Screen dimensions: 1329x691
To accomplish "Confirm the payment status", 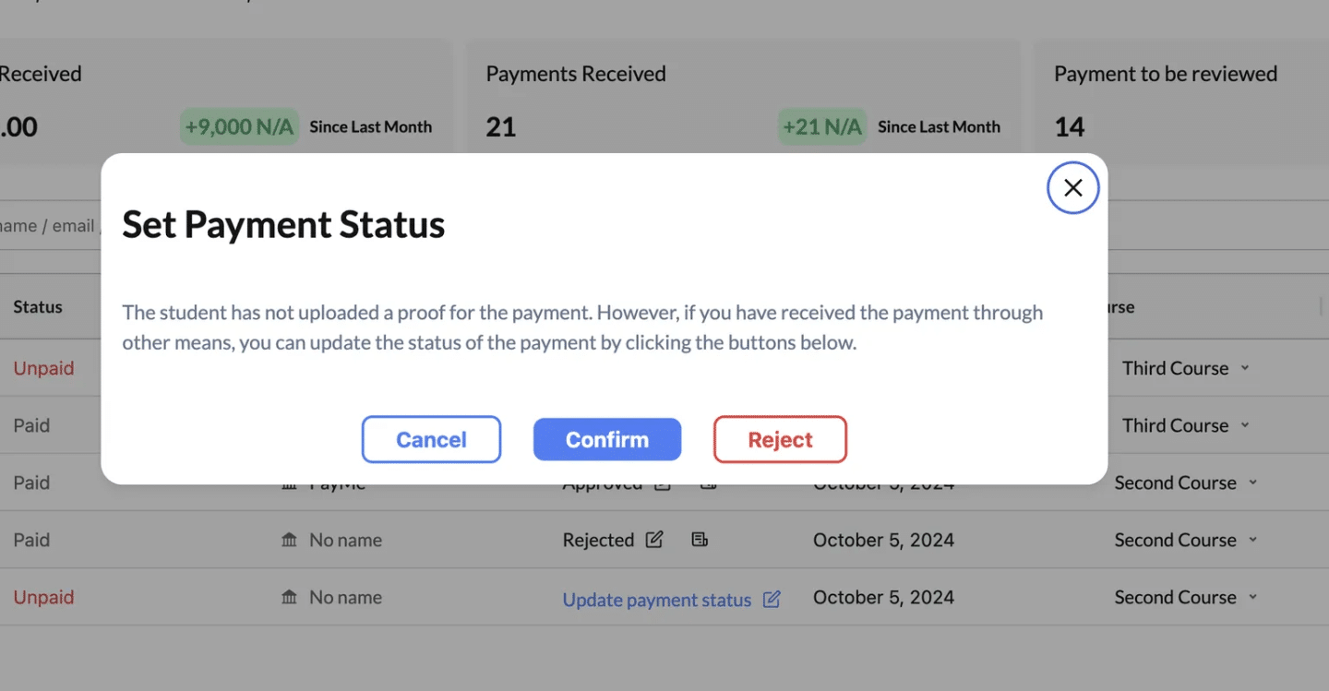I will (x=607, y=439).
